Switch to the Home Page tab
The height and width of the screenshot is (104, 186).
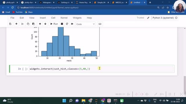pos(83,3)
